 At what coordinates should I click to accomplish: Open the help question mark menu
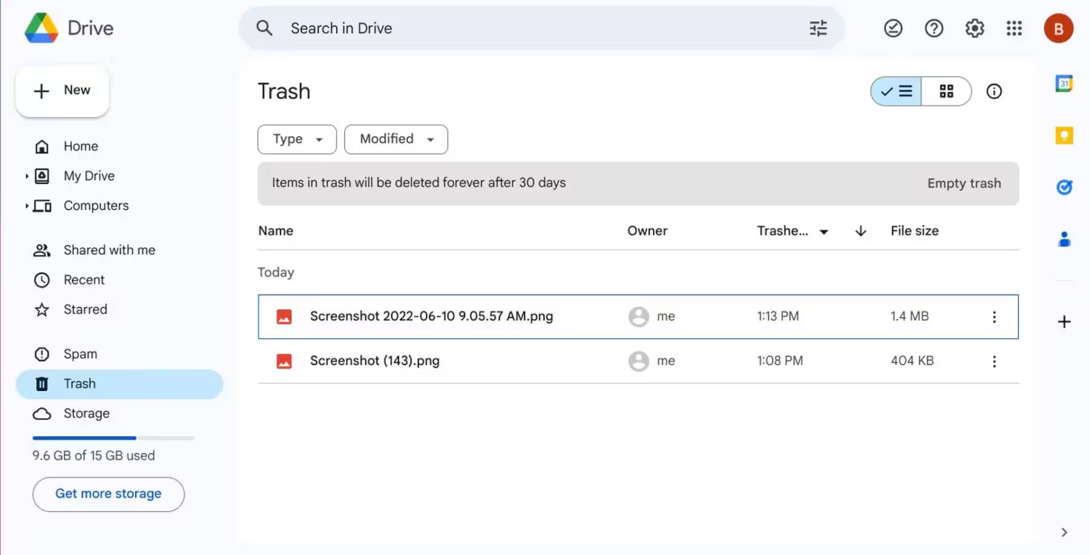tap(934, 28)
